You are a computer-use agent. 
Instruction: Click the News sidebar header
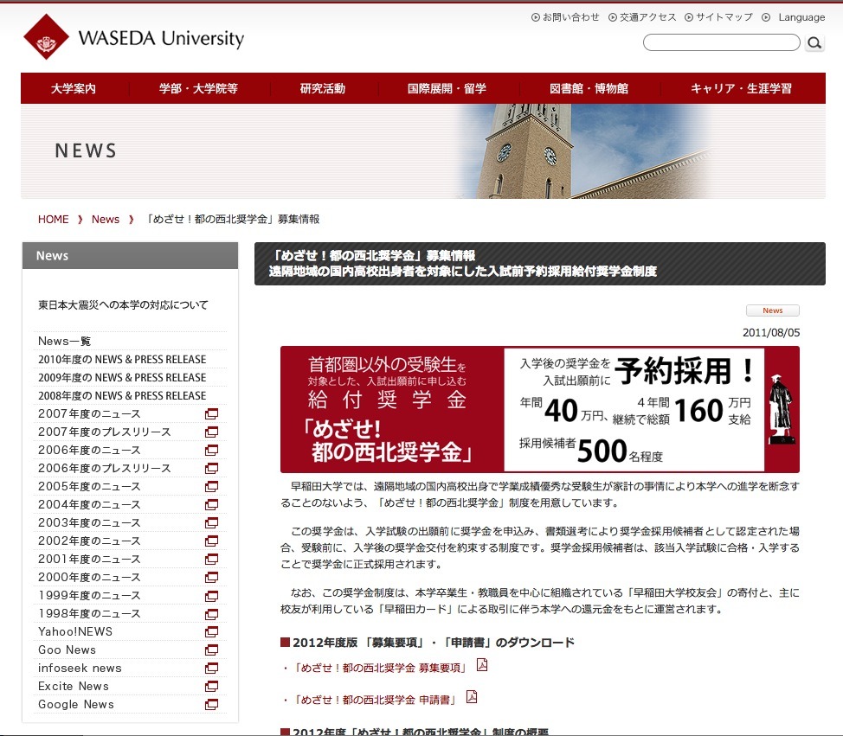coord(130,256)
